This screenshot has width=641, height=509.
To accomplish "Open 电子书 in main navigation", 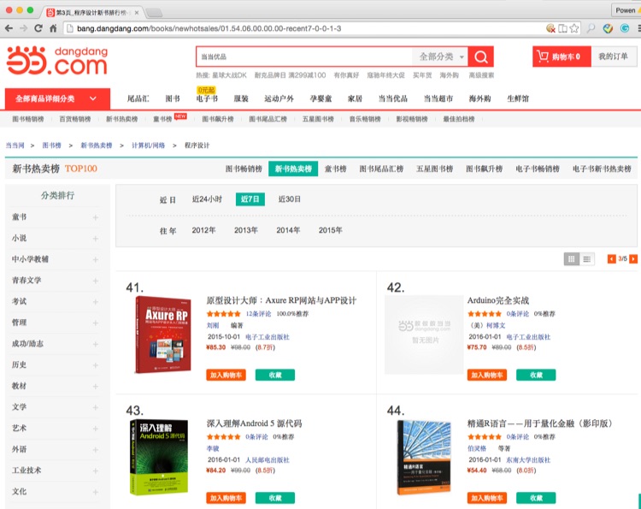I will click(207, 98).
